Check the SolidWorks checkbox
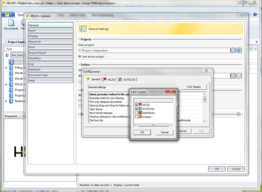The image size is (262, 192). (136, 113)
